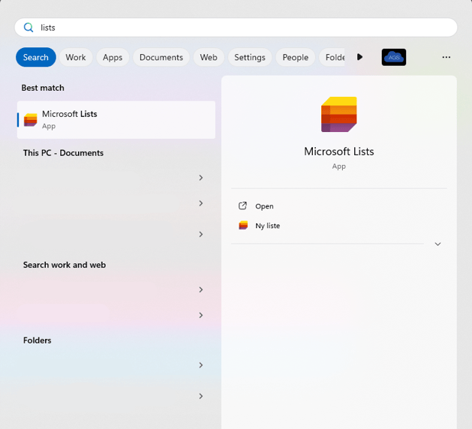Click the magnifier icon in the search box
Screen dimensions: 472x429
(29, 28)
